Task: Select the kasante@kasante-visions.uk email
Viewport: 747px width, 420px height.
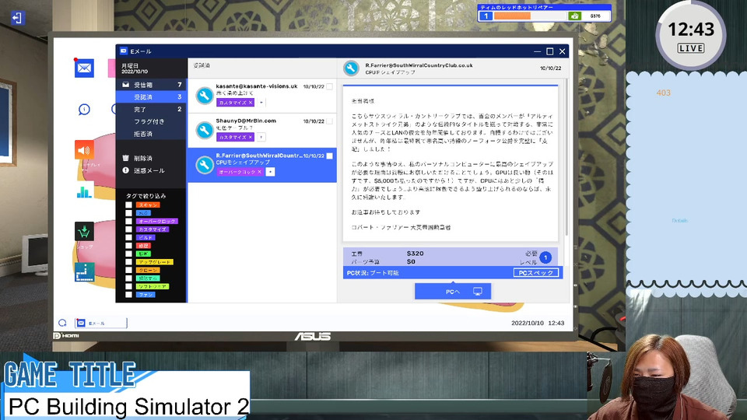Action: click(262, 96)
